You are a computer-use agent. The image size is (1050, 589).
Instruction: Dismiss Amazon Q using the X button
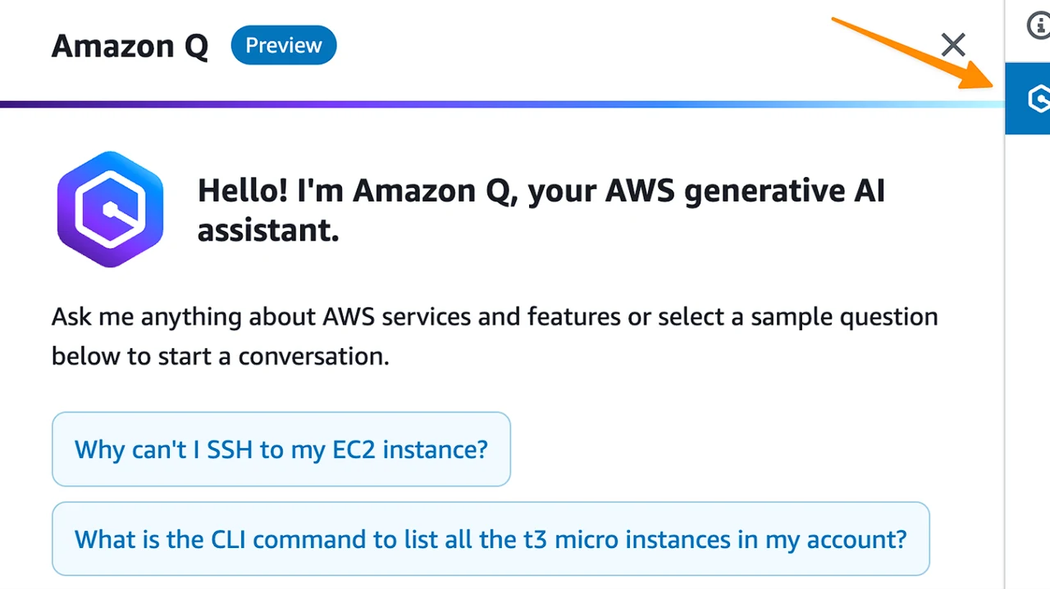click(953, 45)
